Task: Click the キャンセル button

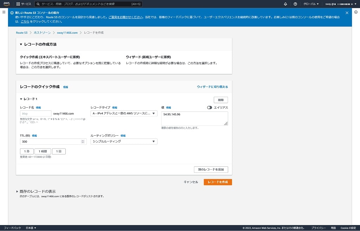Action: tap(191, 182)
